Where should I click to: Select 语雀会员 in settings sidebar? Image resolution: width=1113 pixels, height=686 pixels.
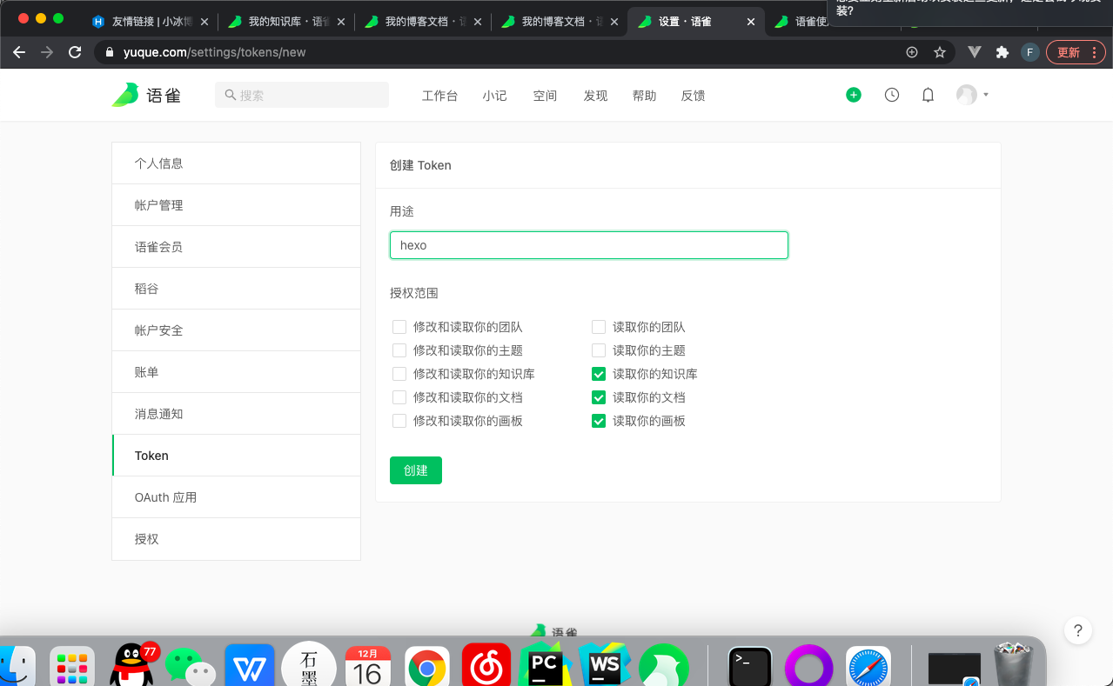tap(236, 247)
